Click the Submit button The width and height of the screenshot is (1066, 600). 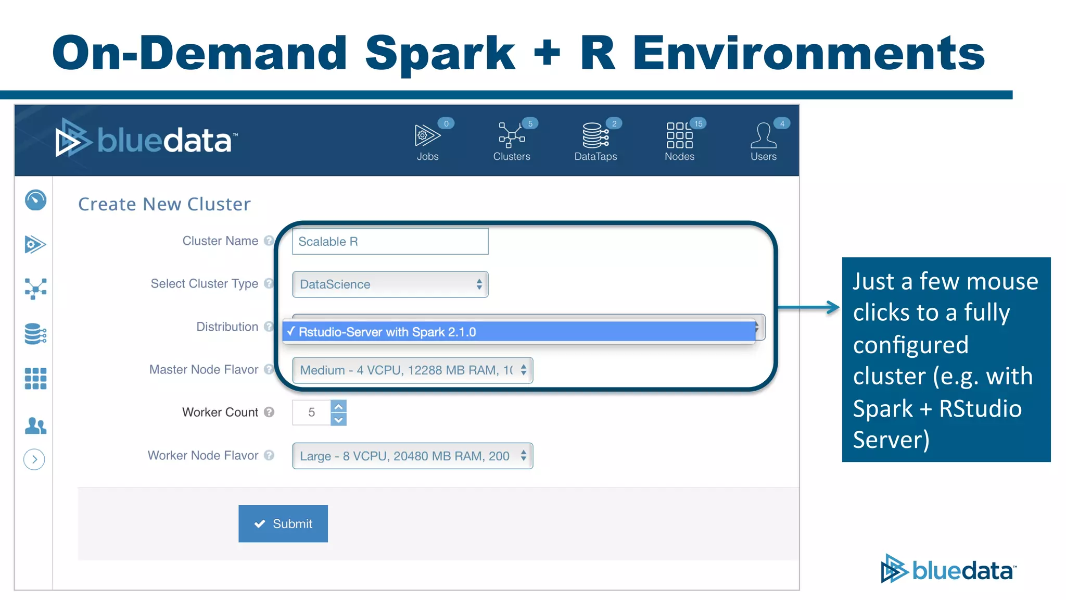(283, 523)
